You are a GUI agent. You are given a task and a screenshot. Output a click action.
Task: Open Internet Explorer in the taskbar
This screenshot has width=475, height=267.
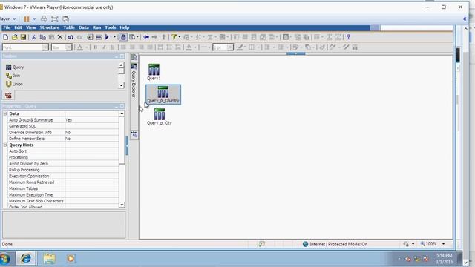[26, 259]
